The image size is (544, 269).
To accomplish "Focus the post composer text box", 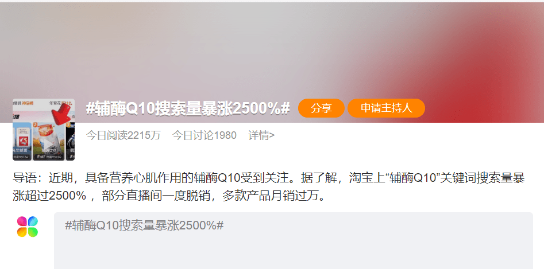I will [293, 241].
